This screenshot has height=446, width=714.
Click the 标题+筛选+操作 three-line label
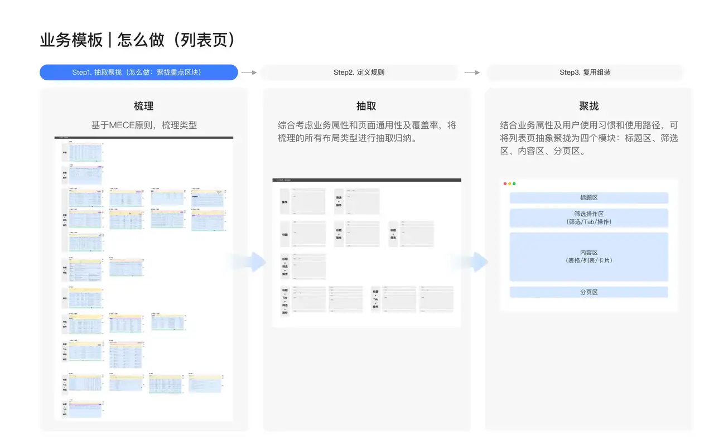pyautogui.click(x=285, y=266)
